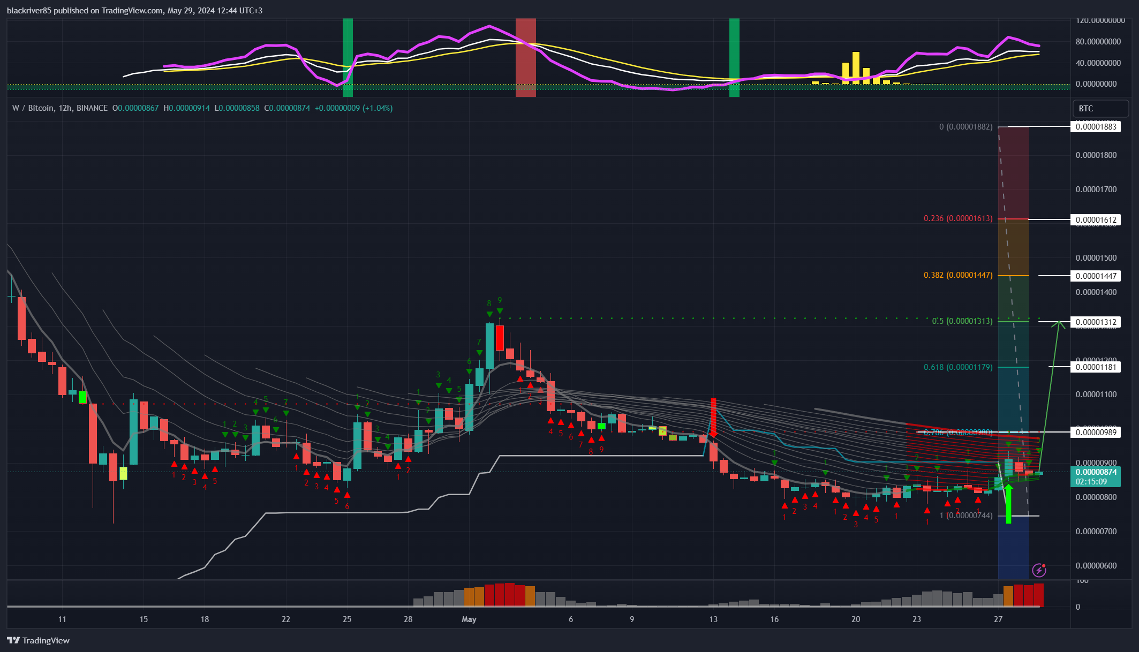Click the low value L0.00000858
Viewport: 1139px width, 652px height.
tap(237, 108)
